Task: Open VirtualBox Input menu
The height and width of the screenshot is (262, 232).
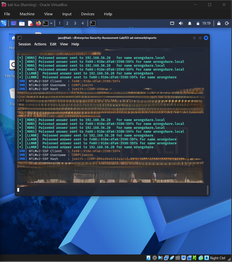Action: [x=67, y=14]
